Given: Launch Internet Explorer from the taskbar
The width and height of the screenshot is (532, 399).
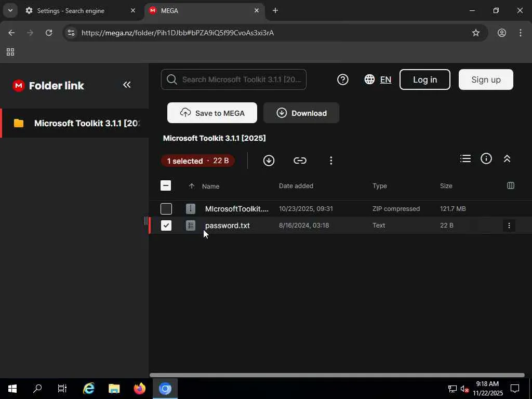Looking at the screenshot, I should [88, 389].
